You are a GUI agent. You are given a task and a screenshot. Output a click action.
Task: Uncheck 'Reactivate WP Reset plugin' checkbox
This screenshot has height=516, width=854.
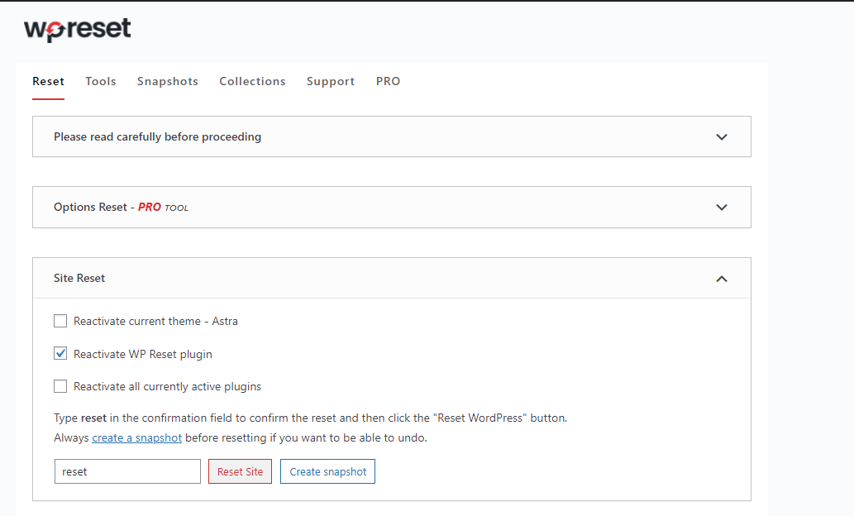[60, 354]
